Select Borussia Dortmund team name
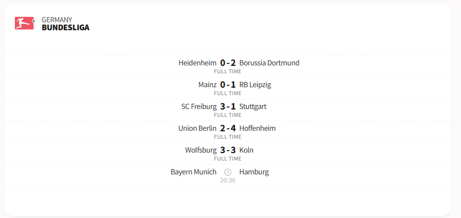The image size is (461, 218). (269, 63)
